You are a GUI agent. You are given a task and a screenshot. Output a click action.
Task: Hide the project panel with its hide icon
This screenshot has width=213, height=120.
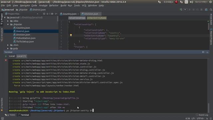coord(56,14)
